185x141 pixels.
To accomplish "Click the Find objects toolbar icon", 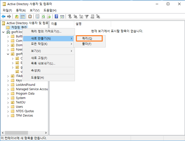I will pyautogui.click(x=92, y=17).
